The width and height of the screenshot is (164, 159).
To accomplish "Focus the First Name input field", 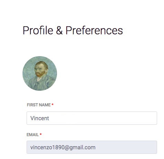I will tap(92, 118).
